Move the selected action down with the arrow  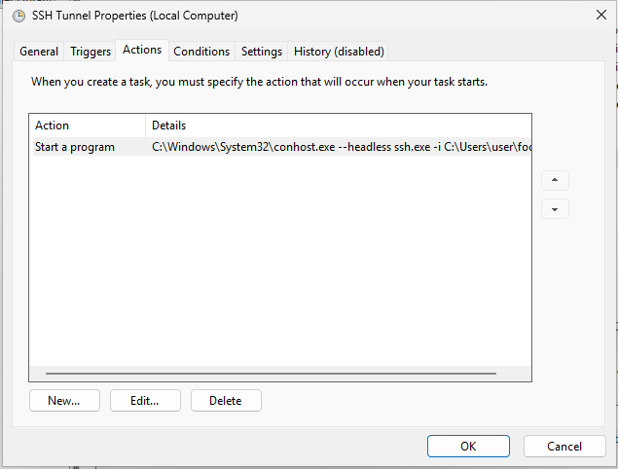coord(554,209)
